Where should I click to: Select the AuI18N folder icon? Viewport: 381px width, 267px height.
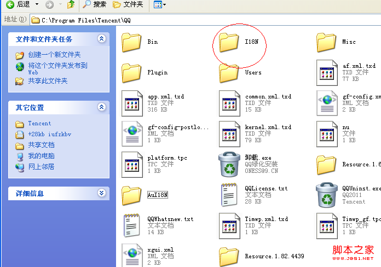[131, 196]
